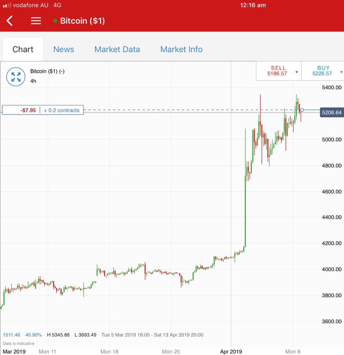Image resolution: width=344 pixels, height=355 pixels.
Task: Tap 'Mon 8' on time axis
Action: click(293, 352)
